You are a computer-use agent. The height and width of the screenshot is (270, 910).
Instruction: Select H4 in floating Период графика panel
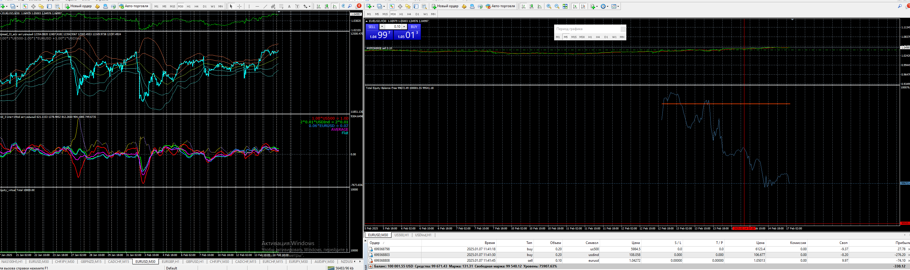pyautogui.click(x=598, y=37)
